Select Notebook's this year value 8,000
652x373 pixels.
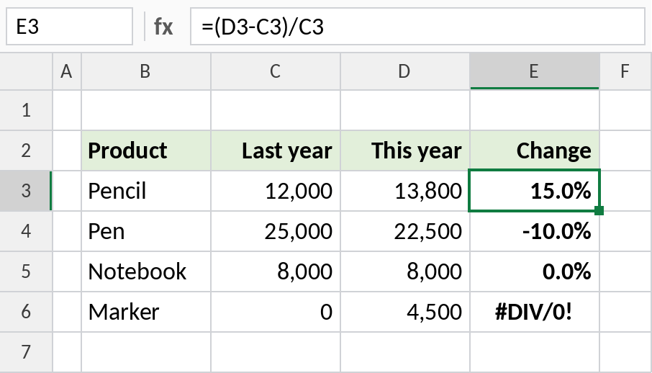[x=405, y=271]
